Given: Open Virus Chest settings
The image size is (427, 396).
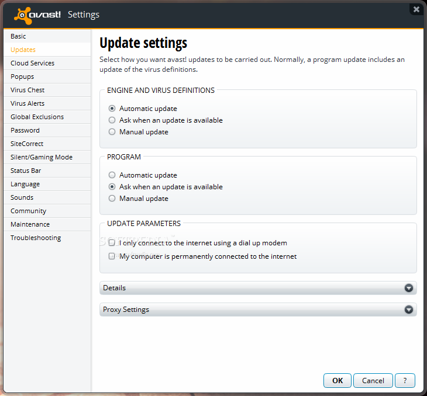Looking at the screenshot, I should tap(47, 90).
